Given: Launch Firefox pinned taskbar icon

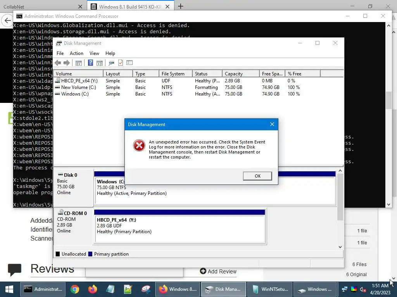Looking at the screenshot, I should [x=92, y=289].
